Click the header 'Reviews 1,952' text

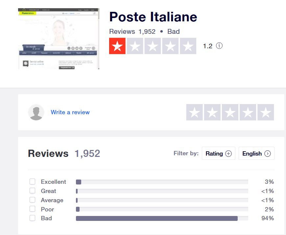tap(132, 32)
